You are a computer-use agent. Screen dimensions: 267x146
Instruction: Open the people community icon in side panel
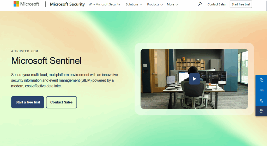(261, 111)
